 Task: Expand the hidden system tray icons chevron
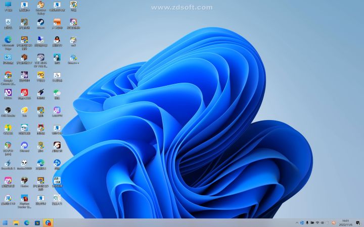coord(297,223)
